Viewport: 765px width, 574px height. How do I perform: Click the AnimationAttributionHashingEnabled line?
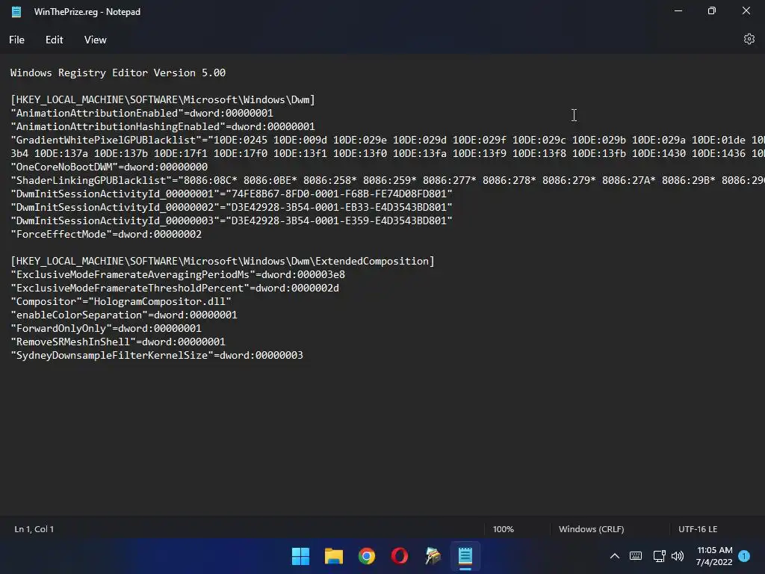(x=163, y=126)
